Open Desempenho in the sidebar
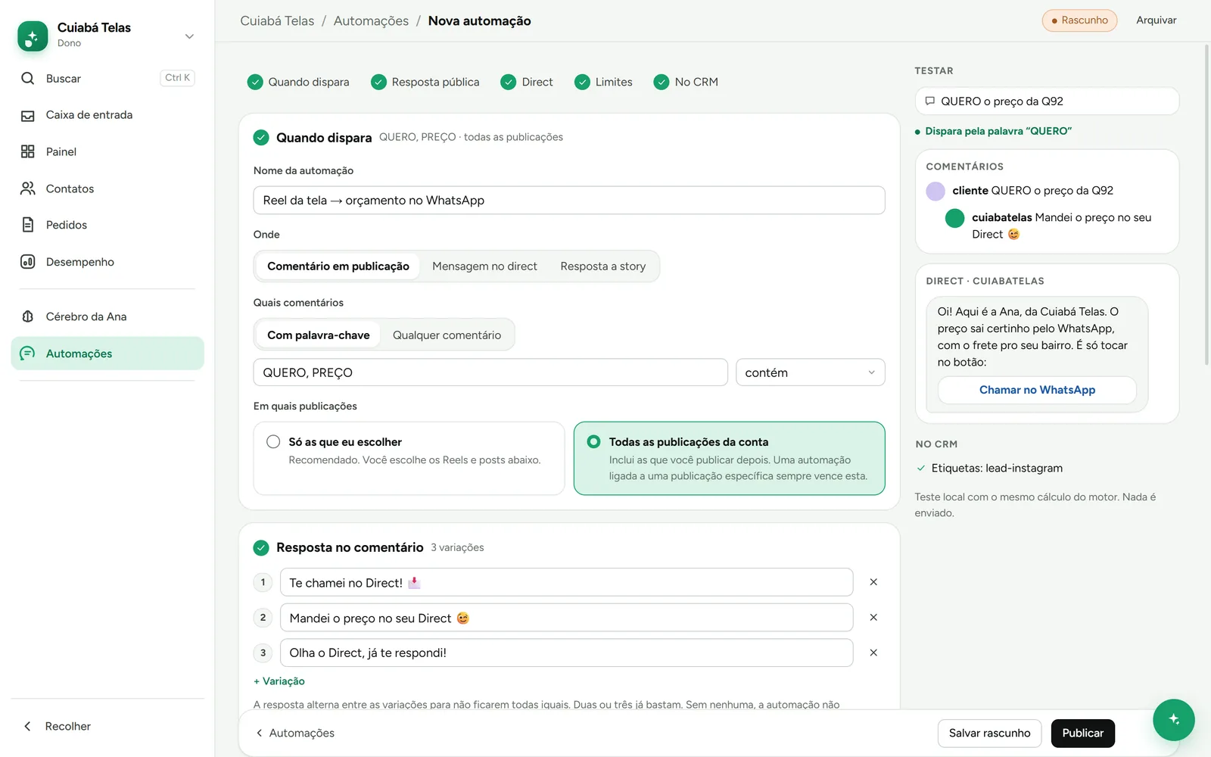Viewport: 1211px width, 757px height. coord(107,262)
